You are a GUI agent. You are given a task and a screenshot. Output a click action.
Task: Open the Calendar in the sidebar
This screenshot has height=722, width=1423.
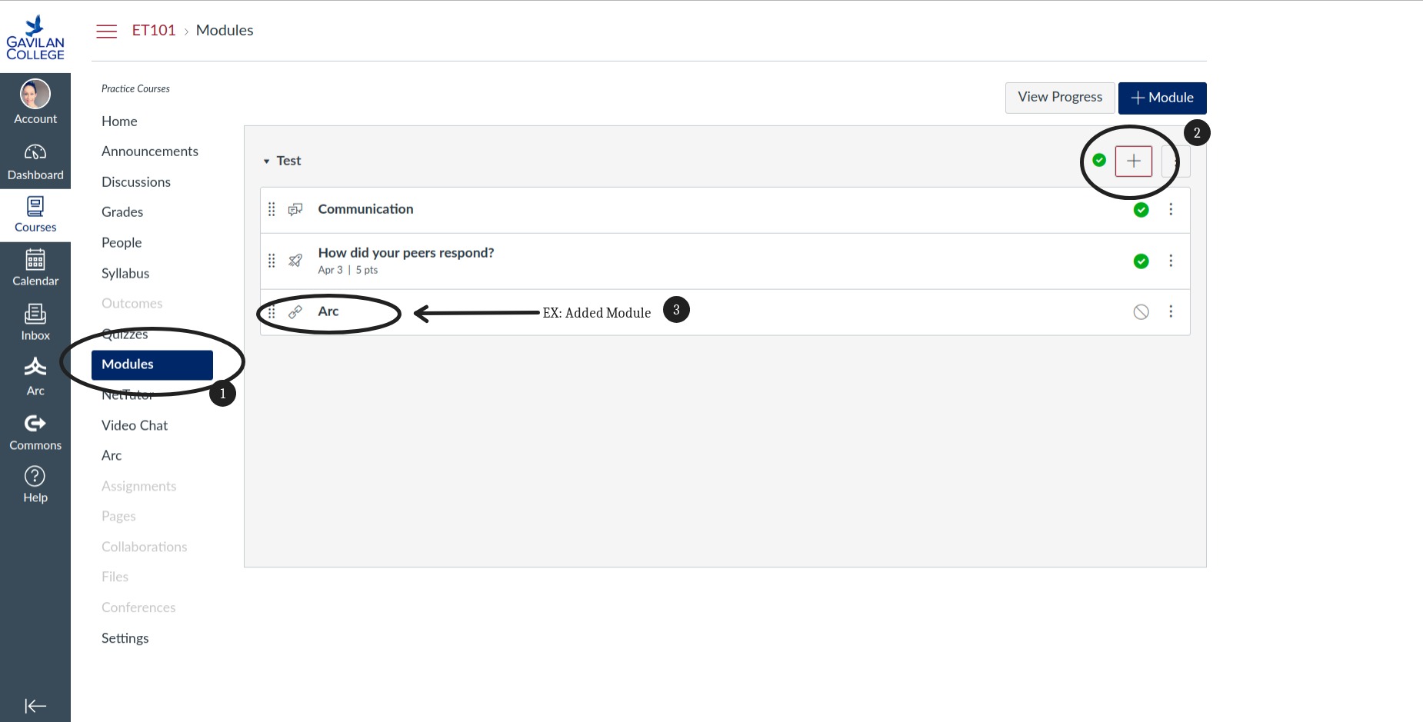pyautogui.click(x=35, y=268)
